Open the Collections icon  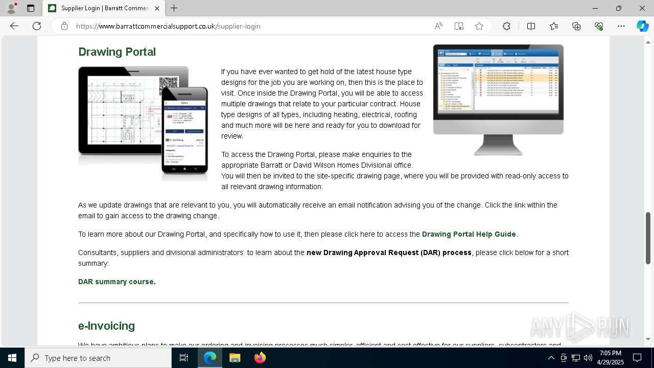tap(576, 26)
